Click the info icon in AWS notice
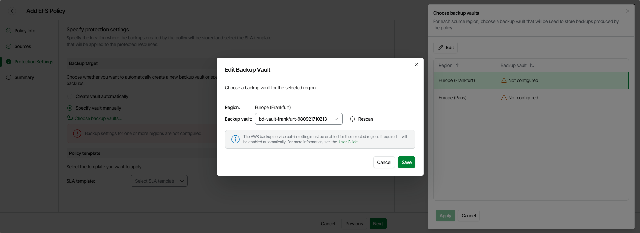The image size is (640, 233). coord(236,139)
